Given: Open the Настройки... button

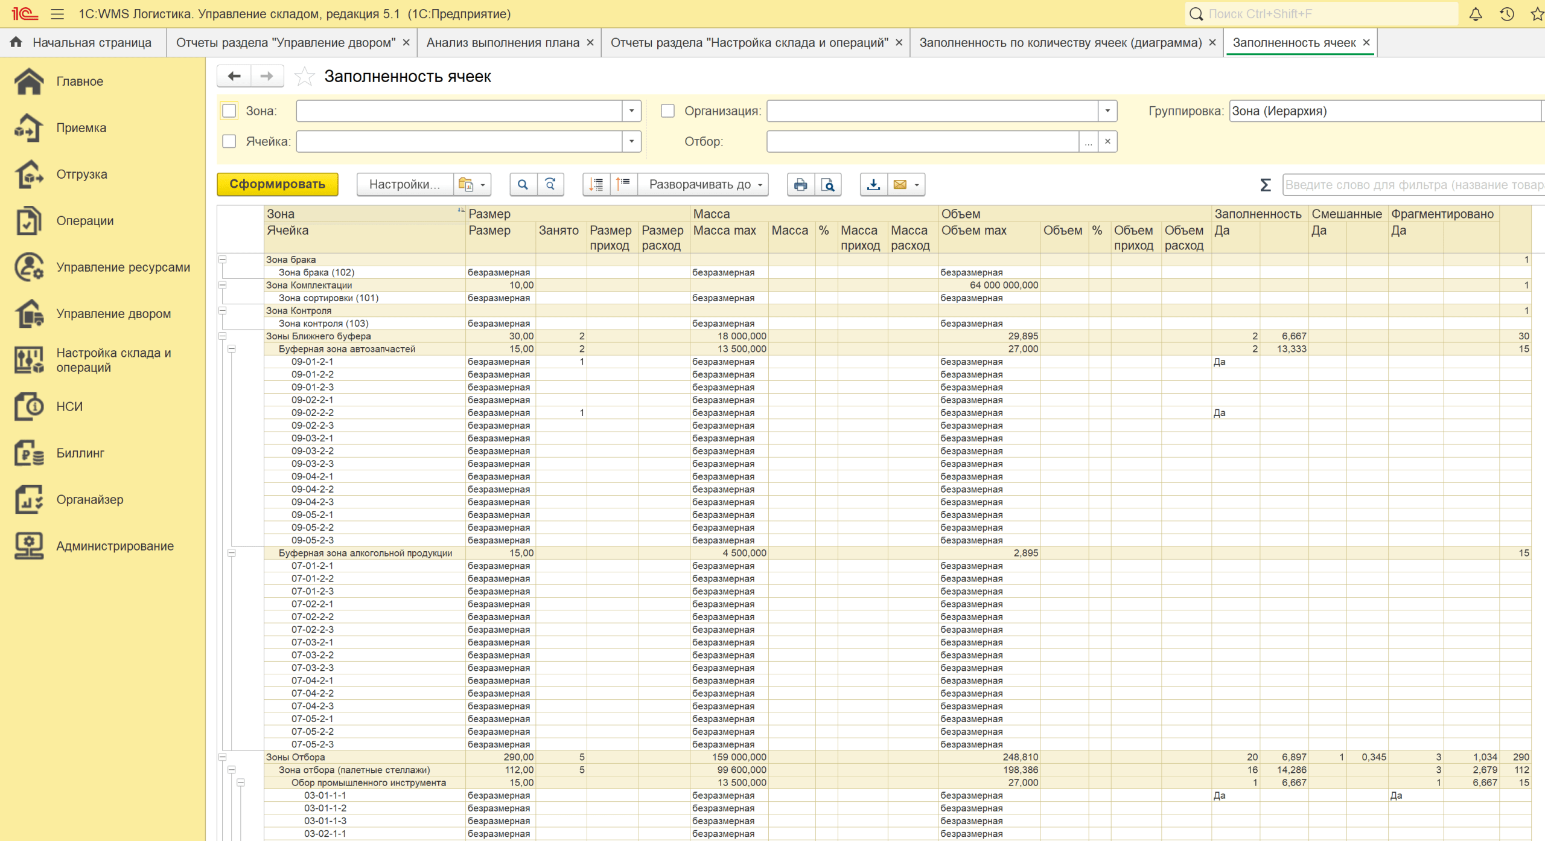Looking at the screenshot, I should [x=404, y=185].
